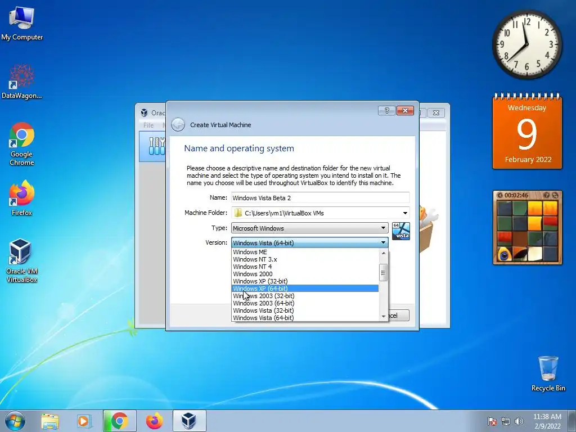This screenshot has width=576, height=432.
Task: Click the network tray icon
Action: pos(506,421)
